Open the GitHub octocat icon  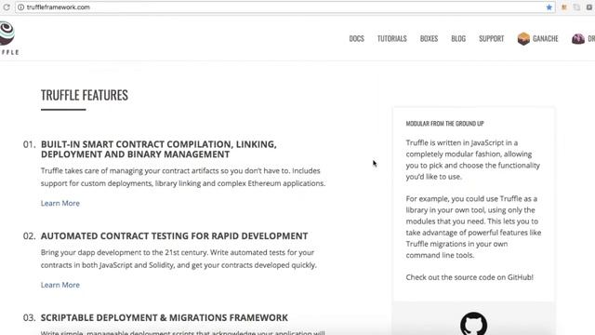[x=474, y=323]
